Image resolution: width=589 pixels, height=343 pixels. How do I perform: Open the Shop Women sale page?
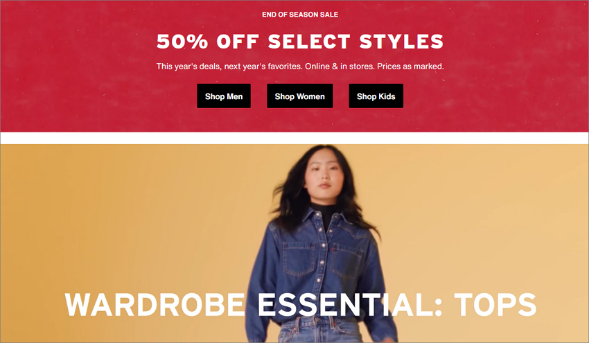(x=300, y=96)
